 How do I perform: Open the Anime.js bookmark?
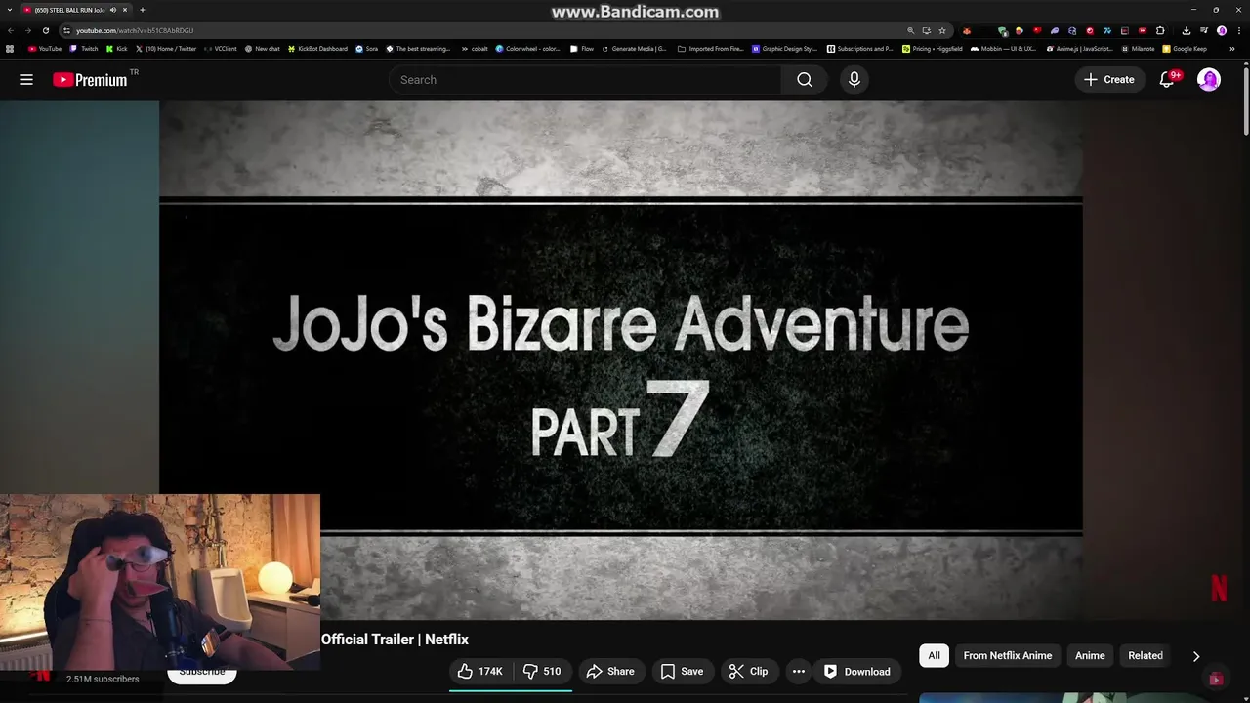pyautogui.click(x=1079, y=48)
